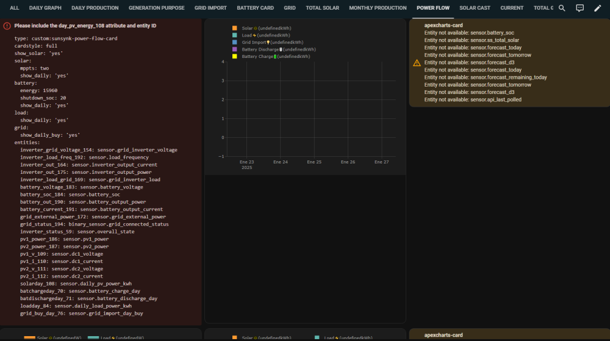Click the pencil edit dashboard icon
The width and height of the screenshot is (610, 341).
click(598, 8)
